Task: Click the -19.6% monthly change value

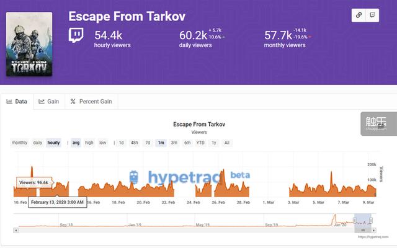Action: [x=300, y=37]
